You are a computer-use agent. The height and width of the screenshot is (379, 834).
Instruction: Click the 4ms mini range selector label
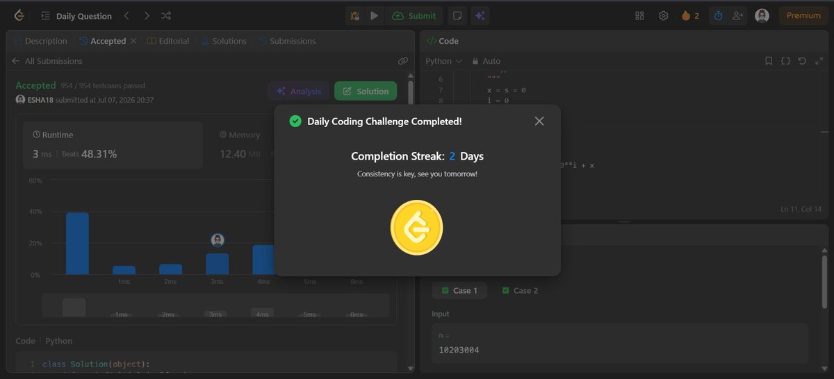[x=262, y=314]
